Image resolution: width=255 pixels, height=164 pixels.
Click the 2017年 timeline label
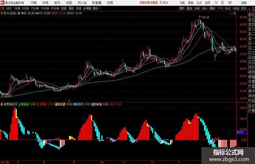[x=5, y=162]
